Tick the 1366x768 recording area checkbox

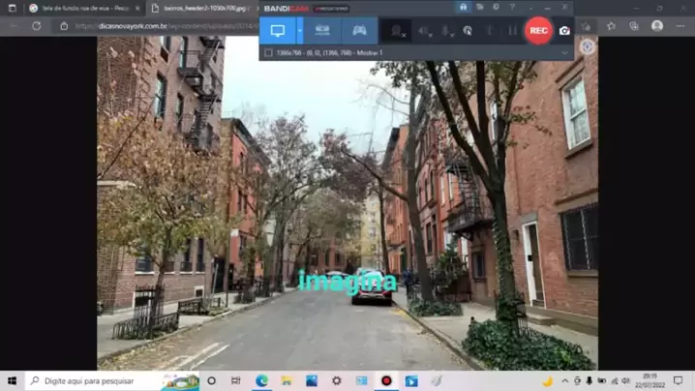click(x=268, y=52)
